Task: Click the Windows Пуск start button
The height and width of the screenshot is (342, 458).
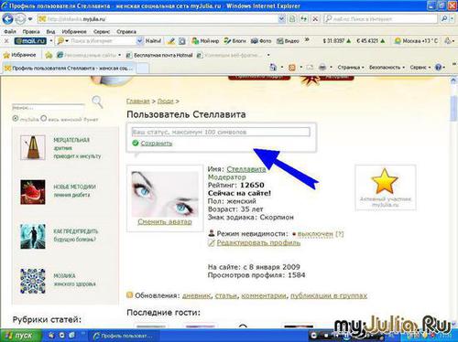Action: click(x=20, y=336)
